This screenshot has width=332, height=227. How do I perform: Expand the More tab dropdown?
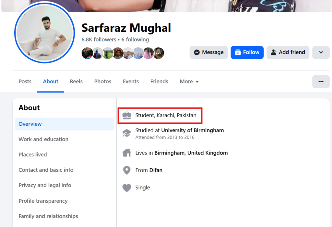pyautogui.click(x=189, y=82)
